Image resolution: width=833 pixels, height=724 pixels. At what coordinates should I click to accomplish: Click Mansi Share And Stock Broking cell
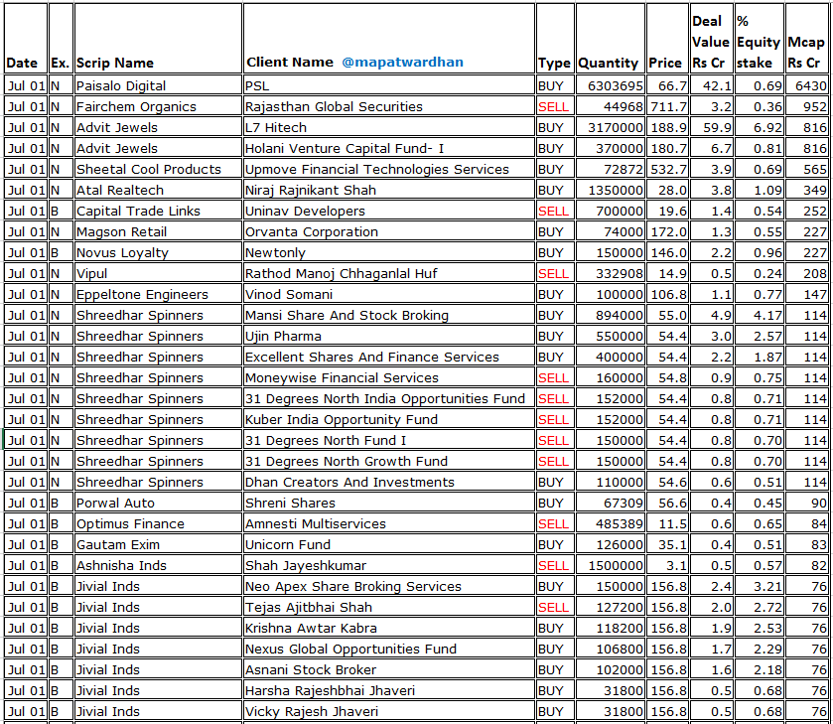coord(389,315)
